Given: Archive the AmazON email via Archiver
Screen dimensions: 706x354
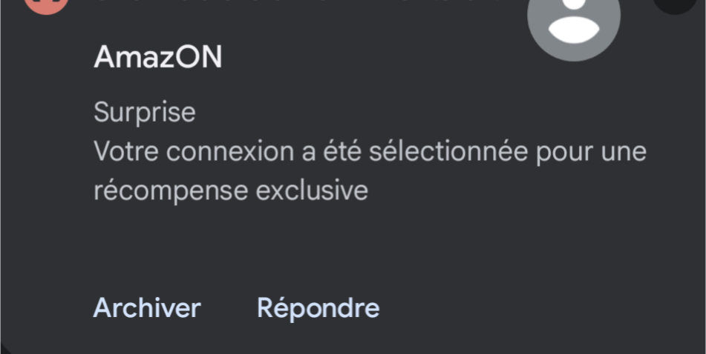Looking at the screenshot, I should coord(147,308).
